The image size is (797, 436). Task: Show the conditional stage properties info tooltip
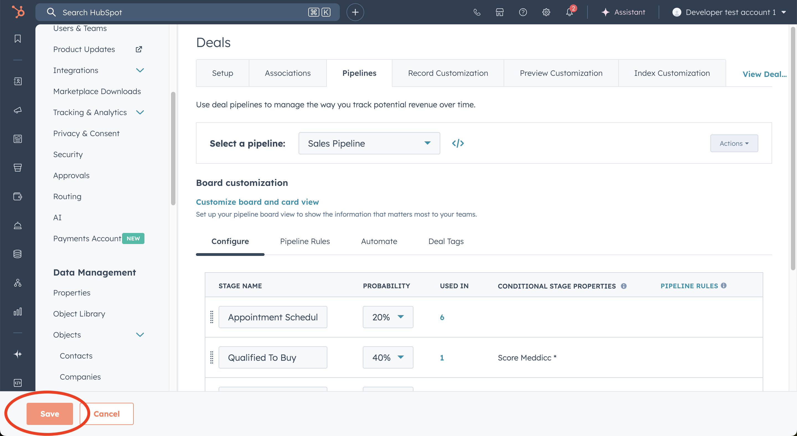click(624, 286)
